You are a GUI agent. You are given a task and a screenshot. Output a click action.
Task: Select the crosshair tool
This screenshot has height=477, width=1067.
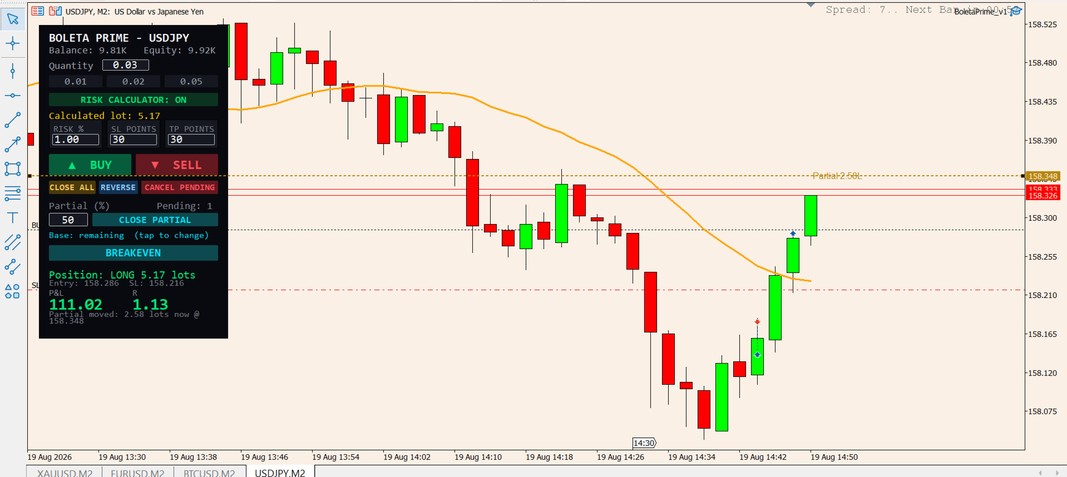point(13,43)
